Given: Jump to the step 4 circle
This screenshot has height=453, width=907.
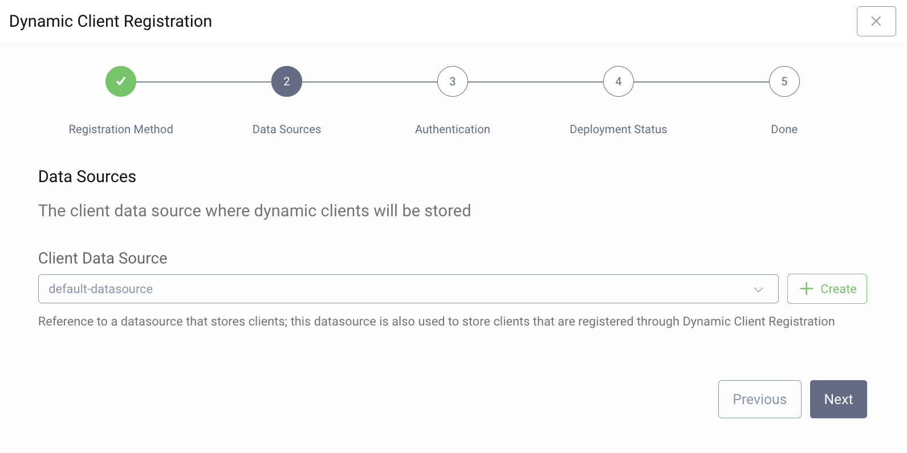Looking at the screenshot, I should tap(619, 81).
